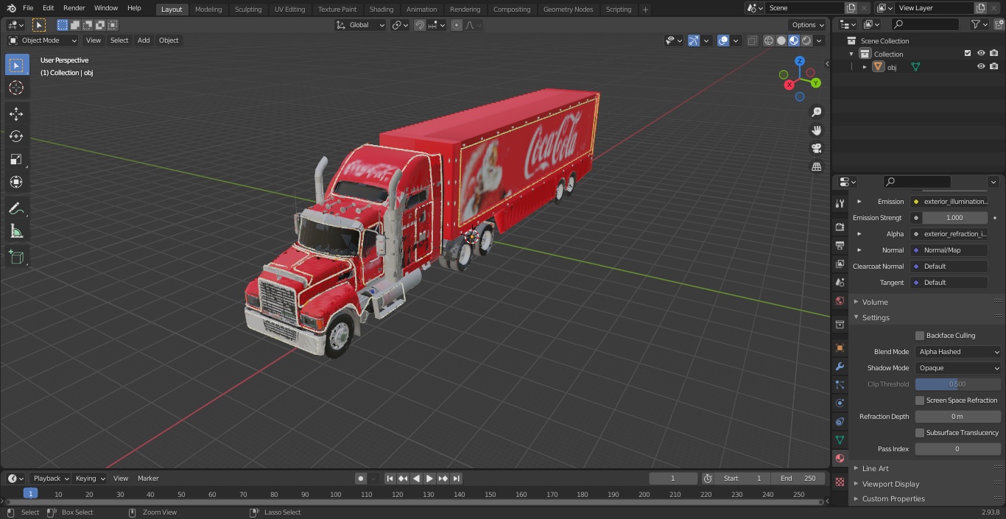1006x519 pixels.
Task: Click the End frame field
Action: point(798,479)
